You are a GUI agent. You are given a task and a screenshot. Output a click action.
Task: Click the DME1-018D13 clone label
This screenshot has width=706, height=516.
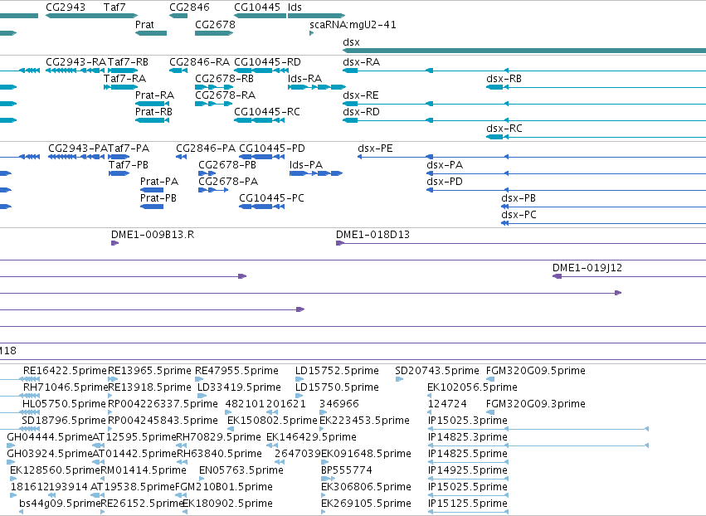[372, 235]
